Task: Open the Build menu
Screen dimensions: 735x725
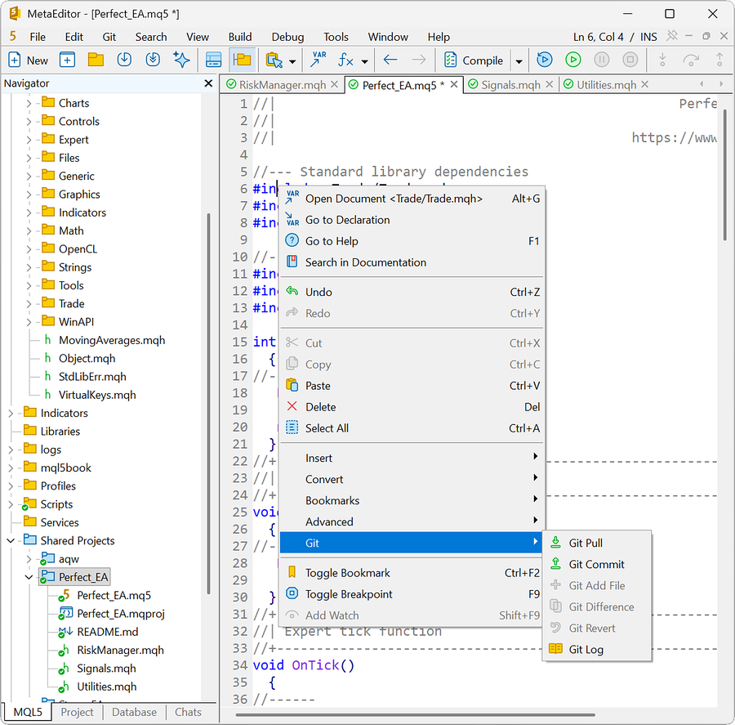Action: click(240, 37)
